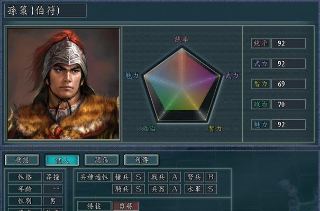Select the 個人 tab

pos(62,160)
